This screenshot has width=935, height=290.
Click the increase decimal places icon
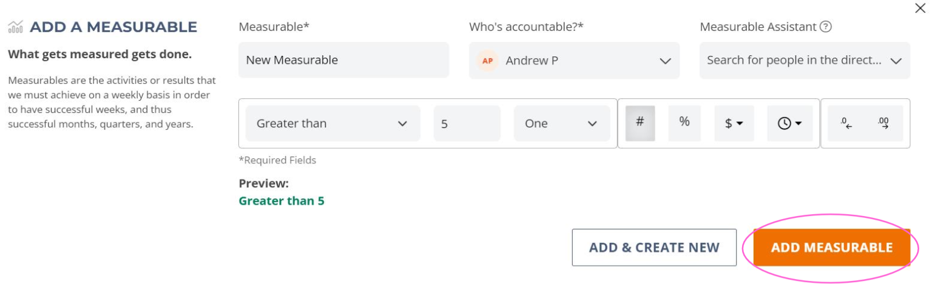click(883, 123)
